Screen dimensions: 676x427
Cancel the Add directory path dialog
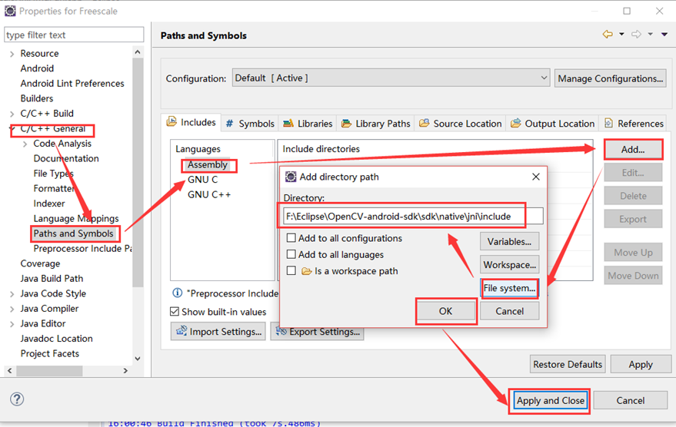click(x=509, y=311)
